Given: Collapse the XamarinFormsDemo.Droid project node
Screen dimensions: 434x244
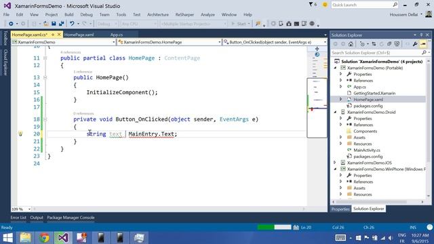Looking at the screenshot, I should (x=336, y=112).
